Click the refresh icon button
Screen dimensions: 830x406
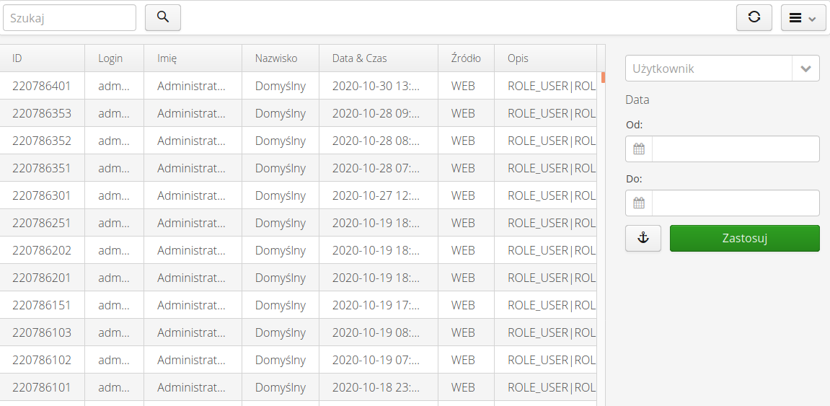tap(754, 17)
